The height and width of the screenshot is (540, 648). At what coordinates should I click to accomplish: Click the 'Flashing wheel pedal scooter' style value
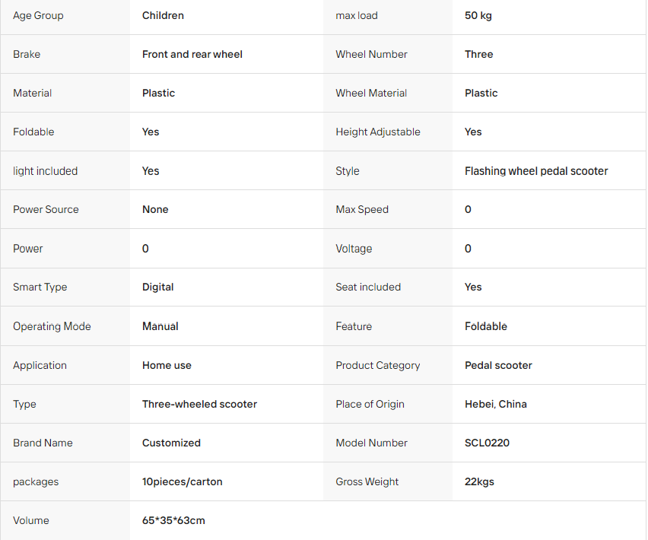coord(536,171)
